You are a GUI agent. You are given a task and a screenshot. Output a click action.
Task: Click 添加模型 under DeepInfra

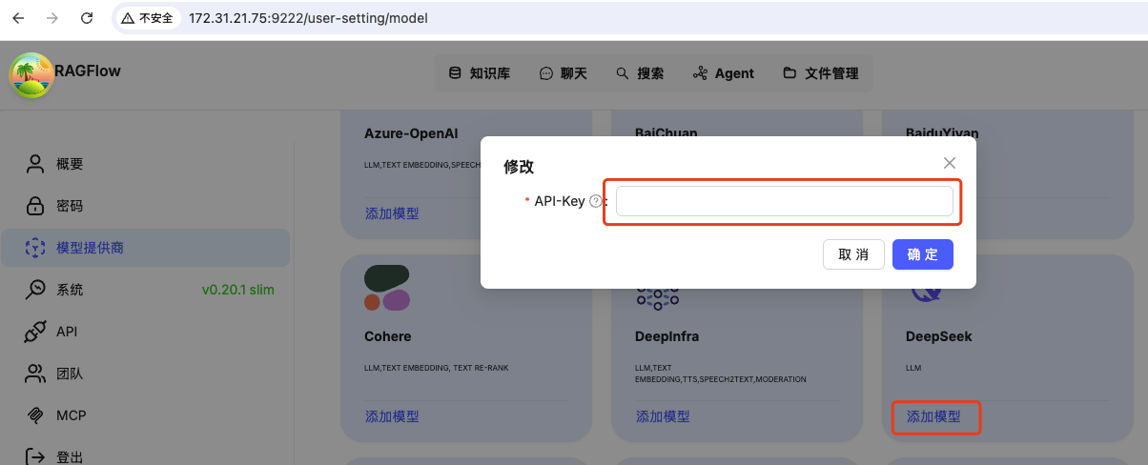point(663,416)
